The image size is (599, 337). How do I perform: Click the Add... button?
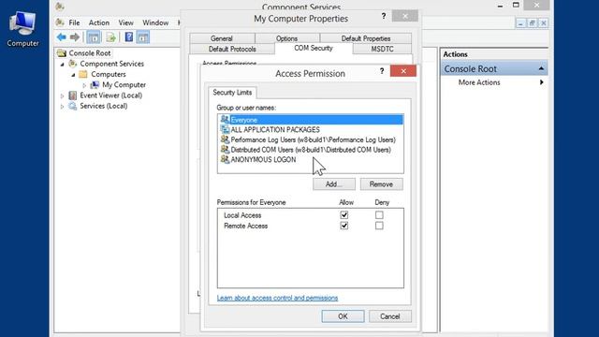click(x=334, y=184)
